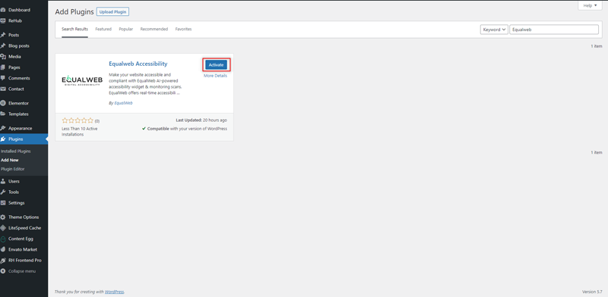
Task: Switch to the Featured tab
Action: pos(103,30)
